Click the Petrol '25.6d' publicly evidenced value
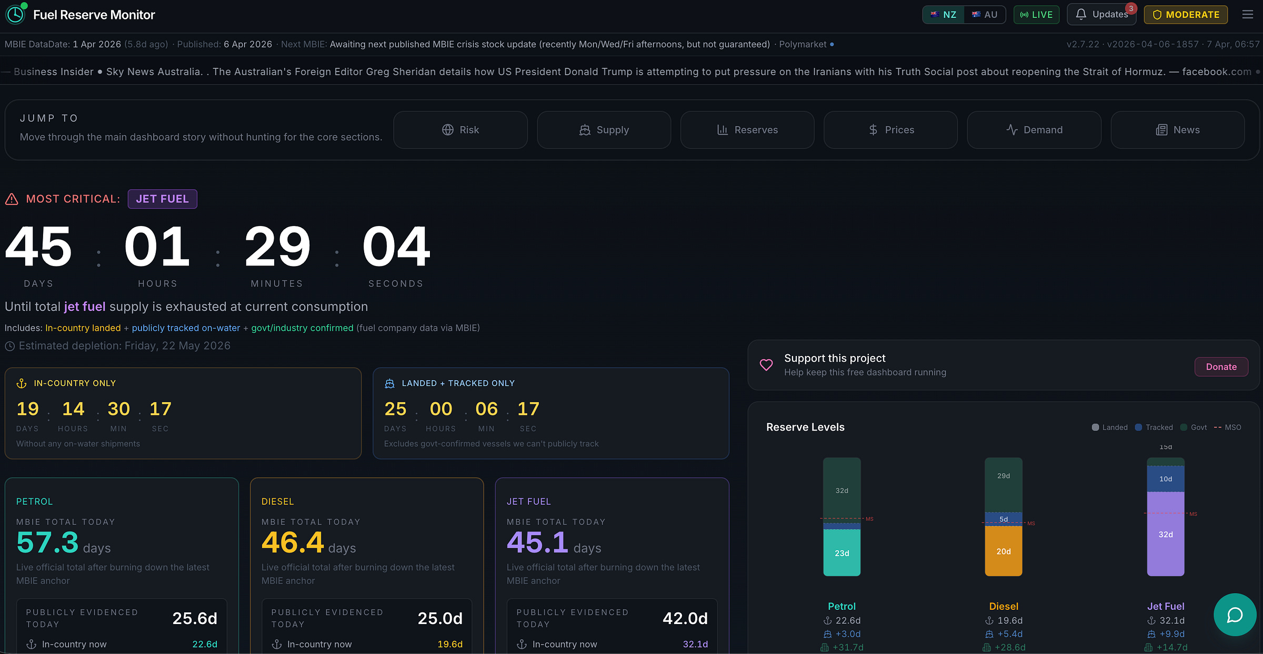Image resolution: width=1263 pixels, height=654 pixels. pyautogui.click(x=195, y=618)
